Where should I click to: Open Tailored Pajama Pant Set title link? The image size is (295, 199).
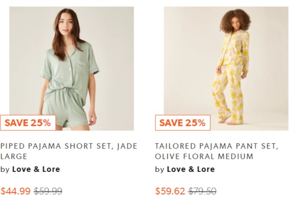pyautogui.click(x=217, y=151)
